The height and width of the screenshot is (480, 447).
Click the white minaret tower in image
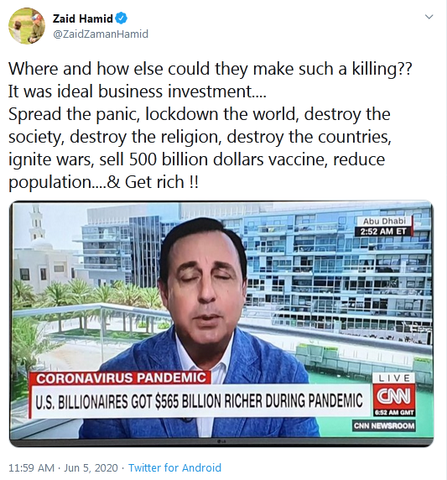point(37,223)
